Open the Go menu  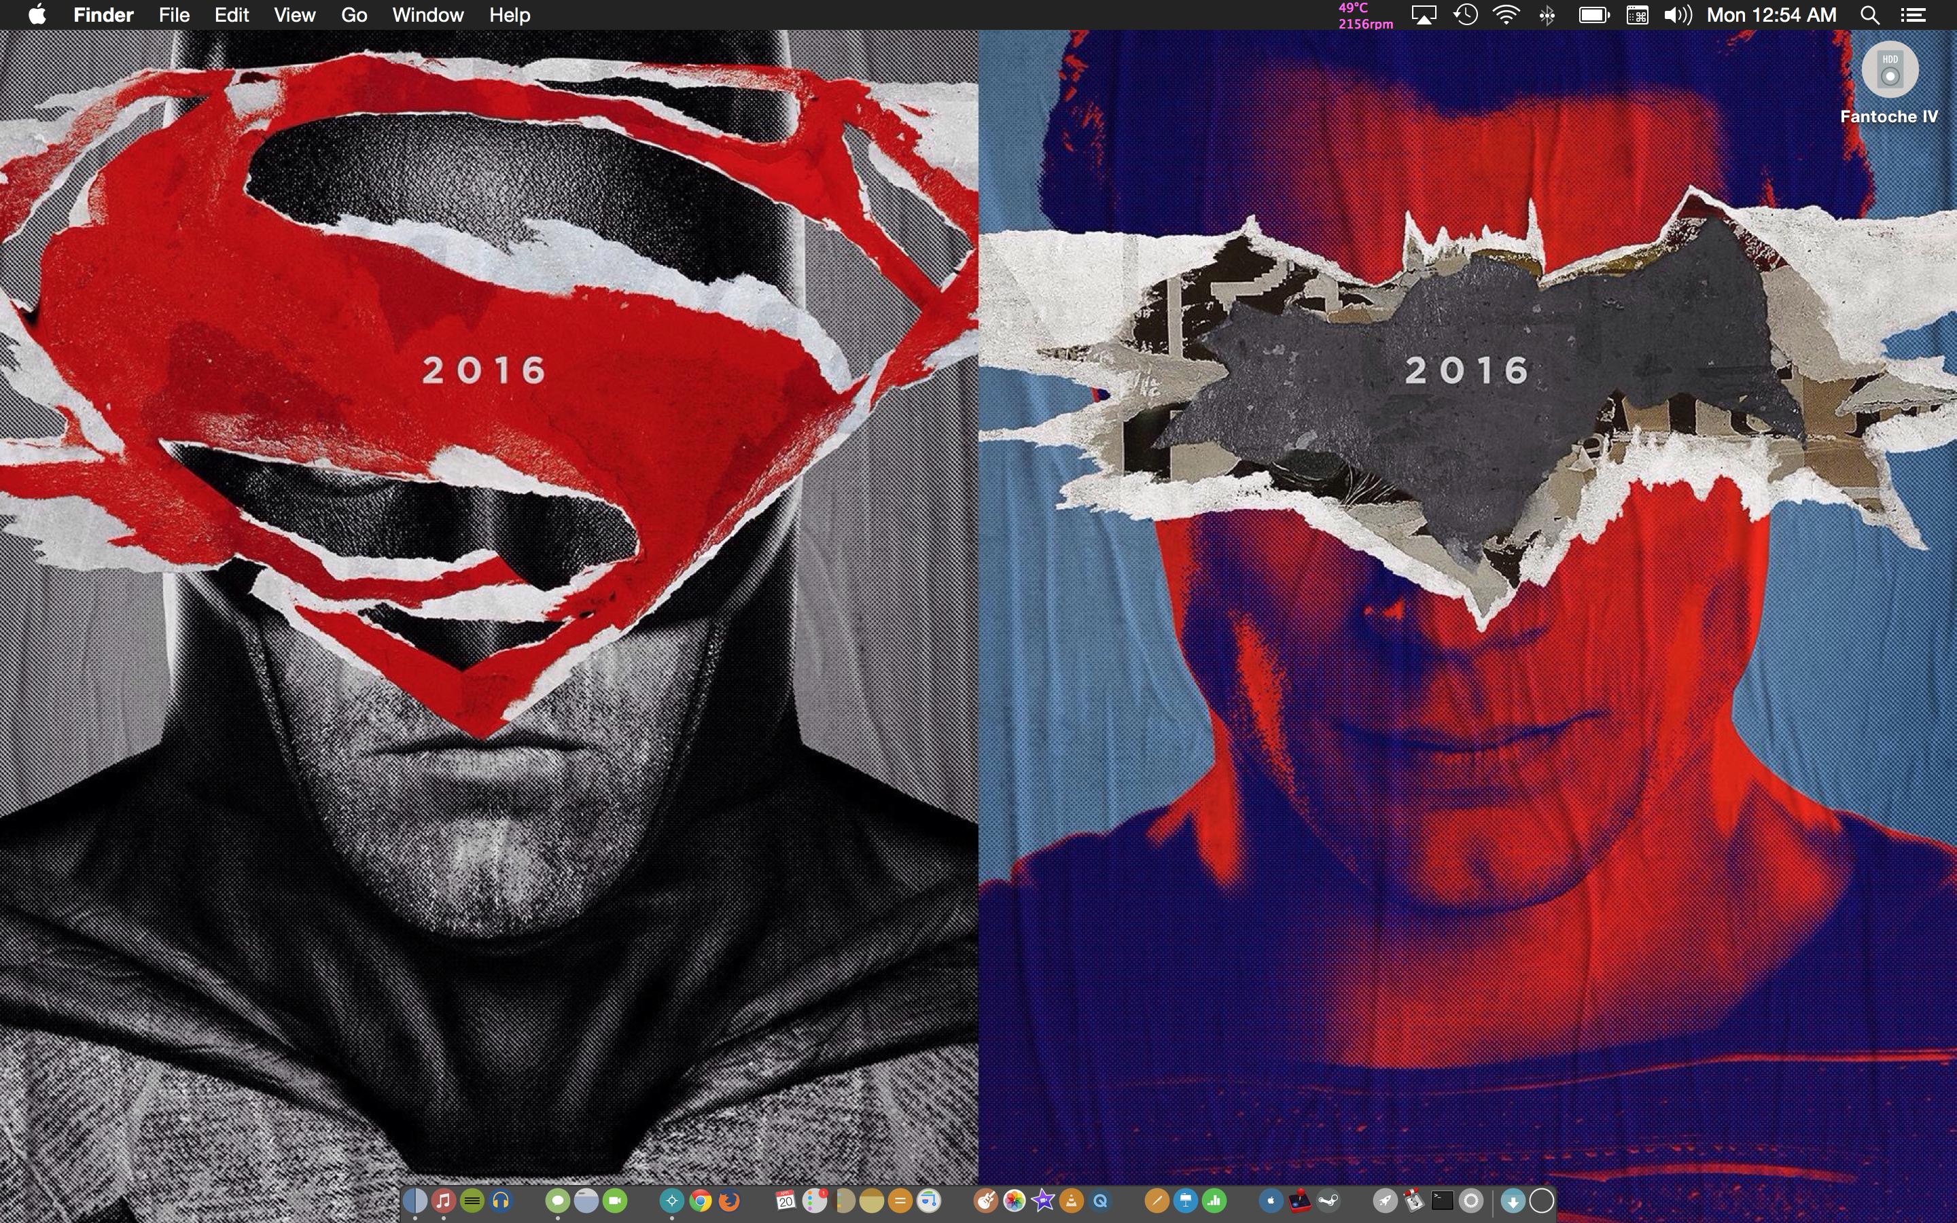354,16
